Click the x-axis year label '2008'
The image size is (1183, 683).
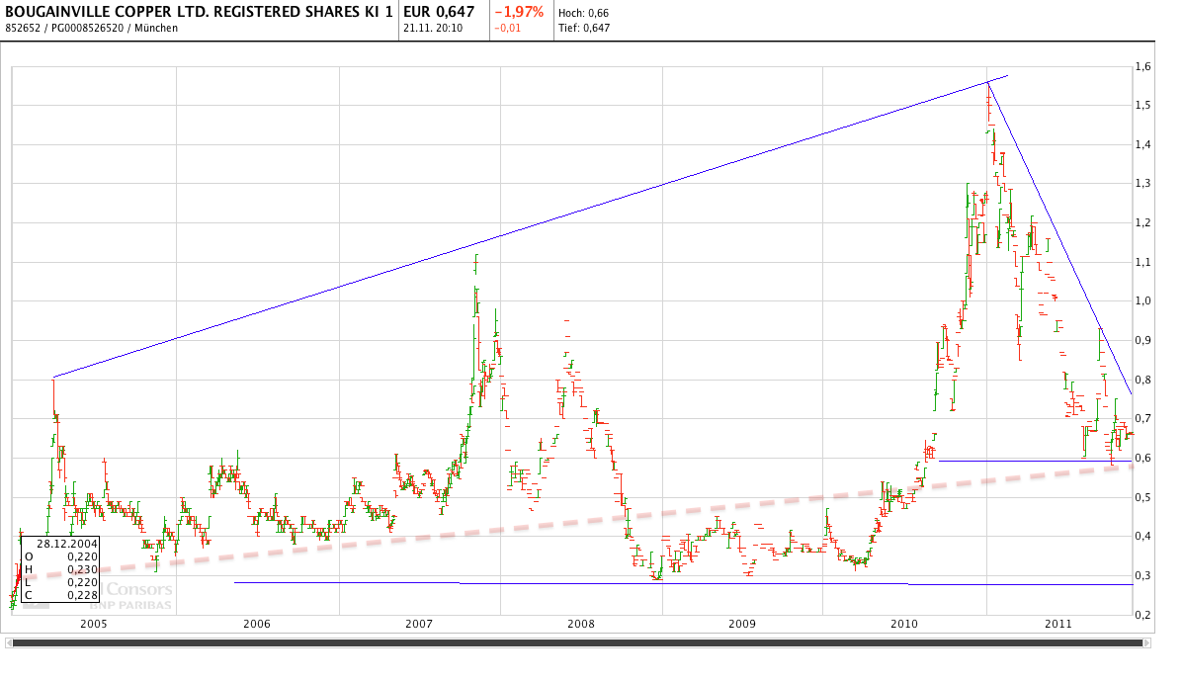(581, 624)
